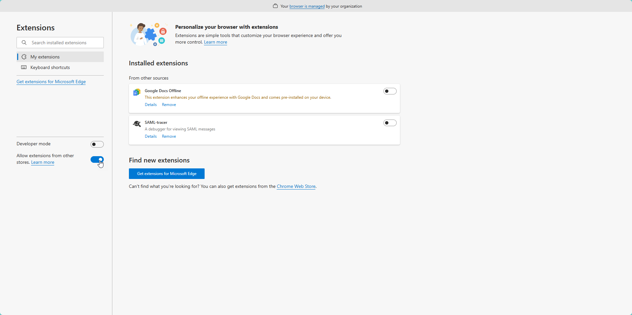The height and width of the screenshot is (315, 632).
Task: Click the puzzle piece My extensions icon
Action: pos(24,57)
